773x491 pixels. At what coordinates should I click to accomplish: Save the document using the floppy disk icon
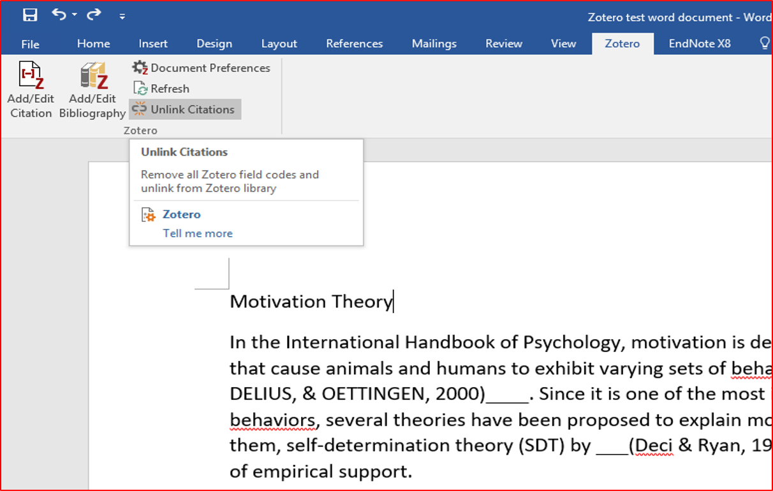pyautogui.click(x=30, y=15)
